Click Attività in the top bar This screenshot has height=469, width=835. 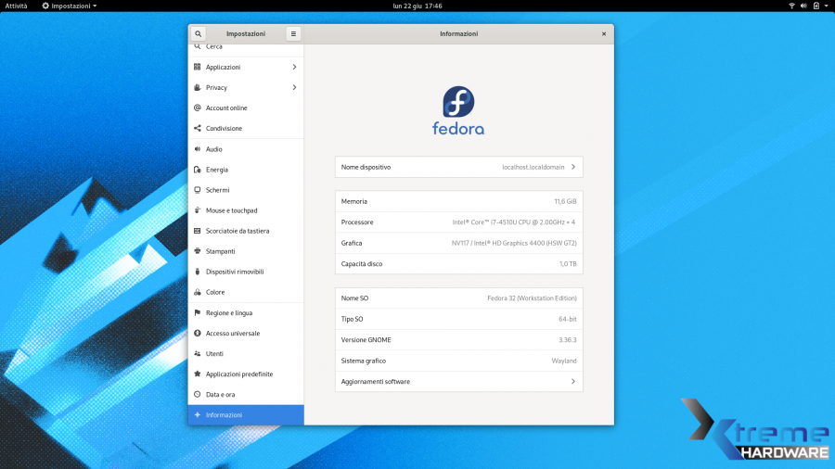point(17,6)
